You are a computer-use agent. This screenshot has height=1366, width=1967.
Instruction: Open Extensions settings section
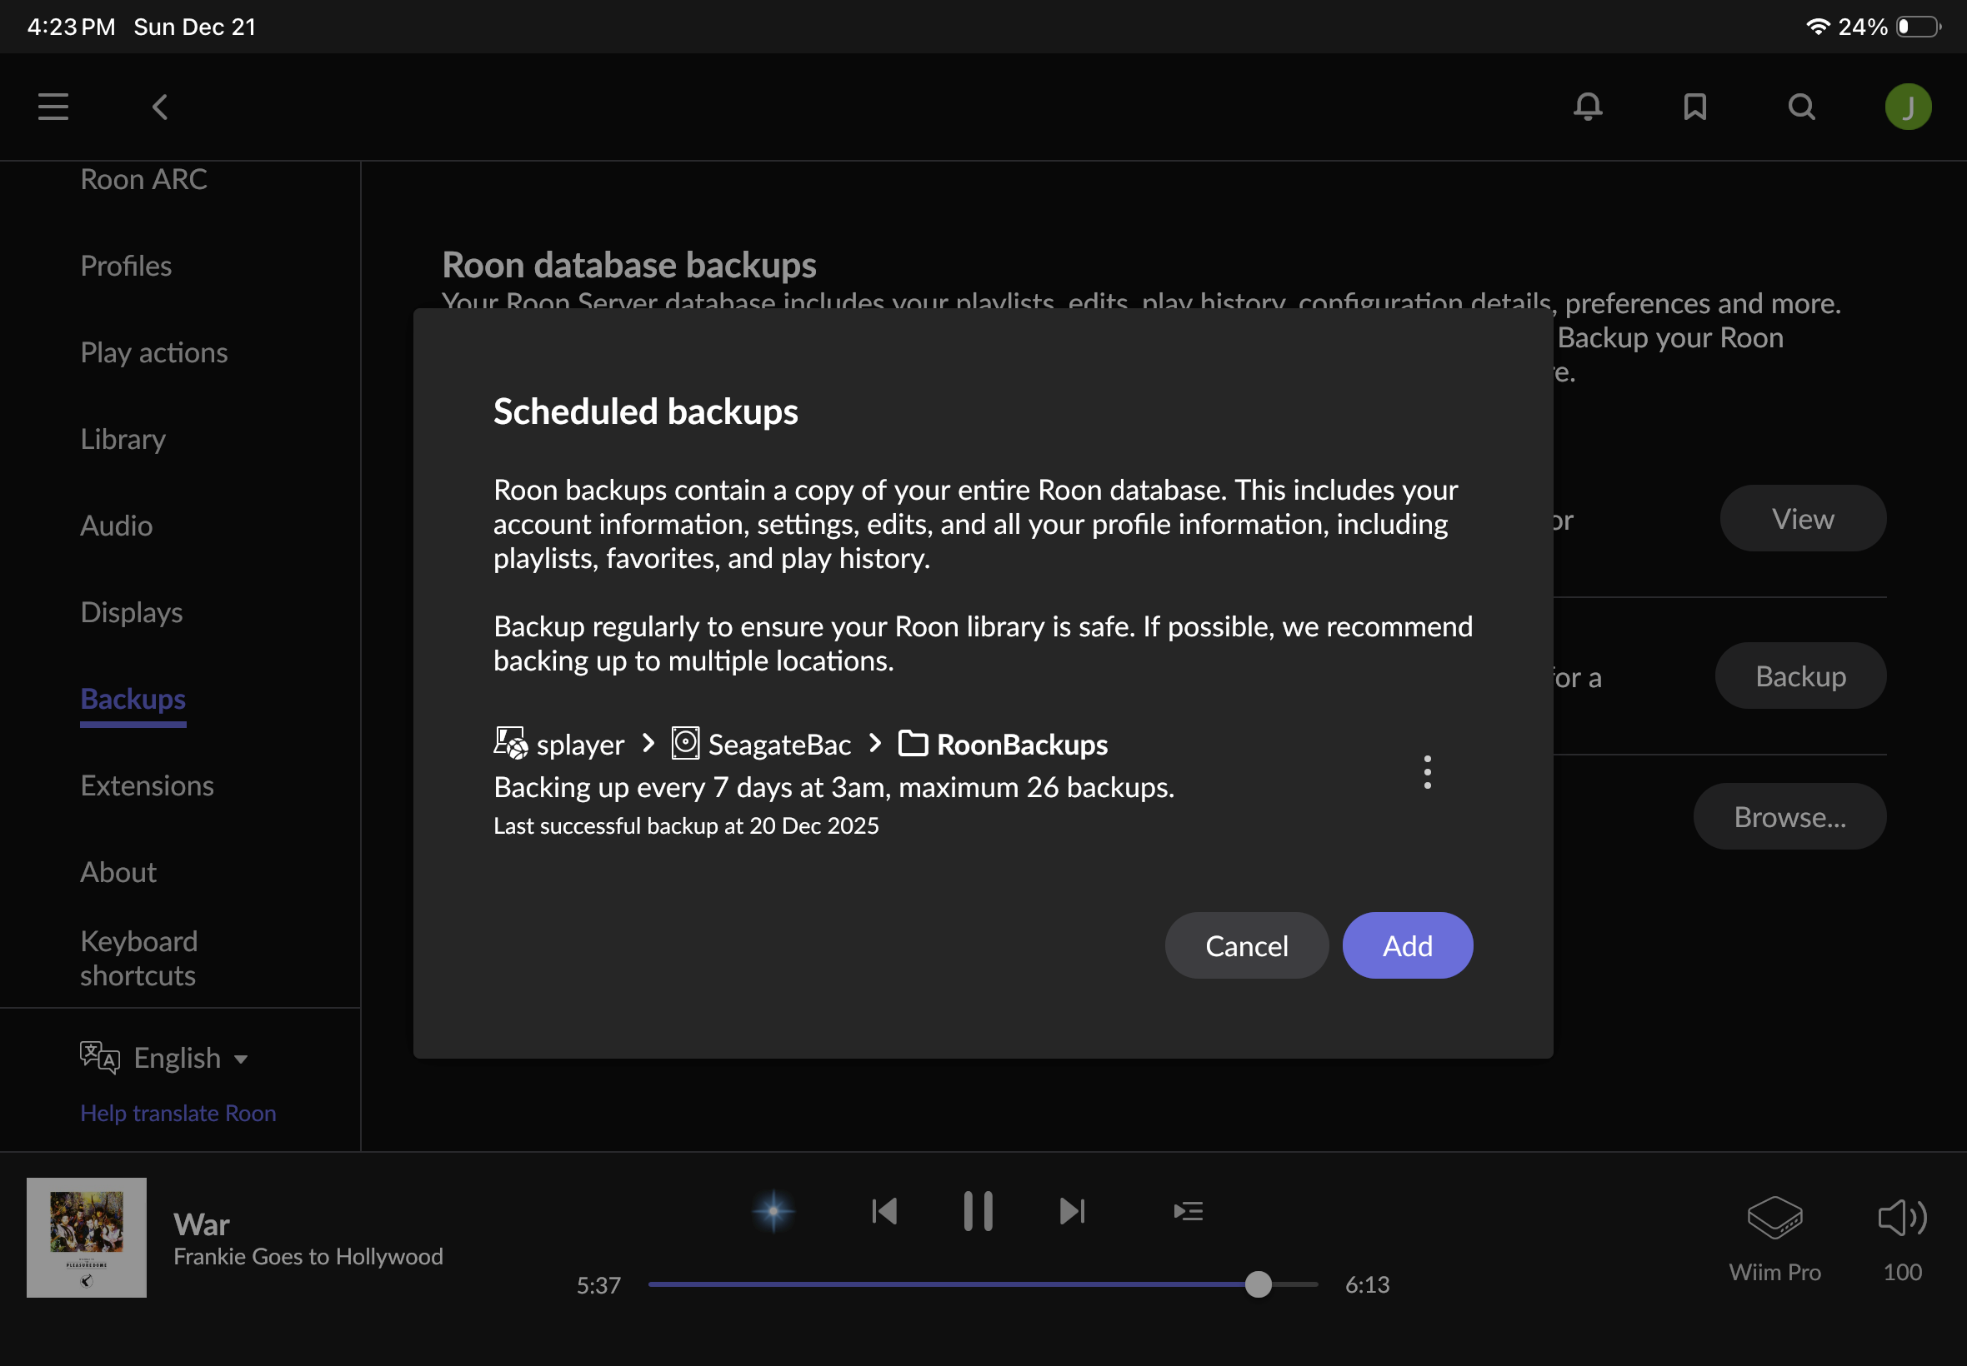click(x=148, y=785)
